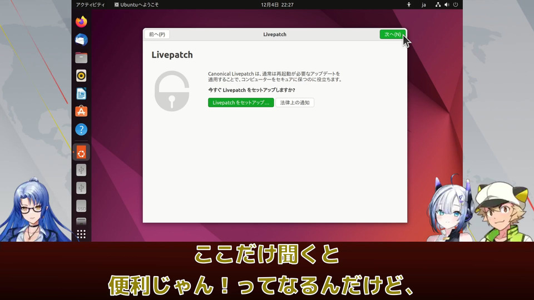Click Livepatch をセットアップ green button
Viewport: 534px width, 300px height.
coord(241,102)
